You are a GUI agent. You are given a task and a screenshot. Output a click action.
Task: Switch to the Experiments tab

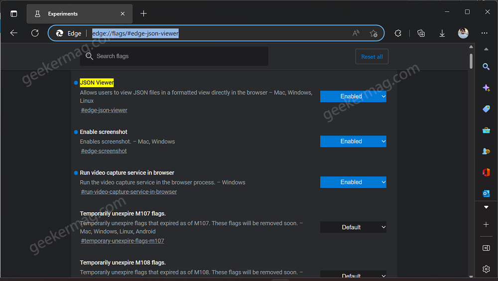(x=79, y=13)
